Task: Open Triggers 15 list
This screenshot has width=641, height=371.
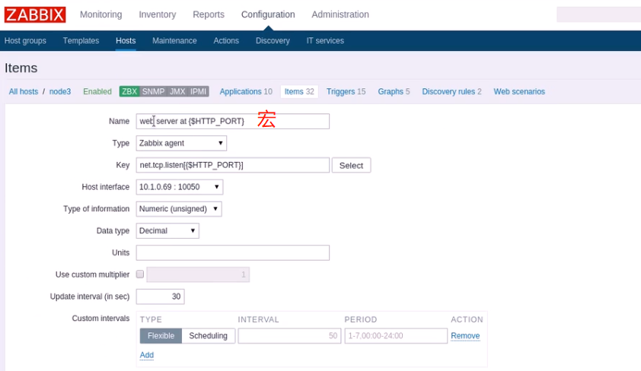Action: (346, 91)
